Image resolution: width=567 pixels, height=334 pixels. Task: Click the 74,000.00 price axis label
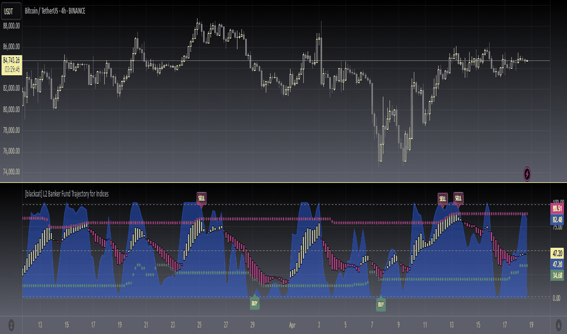11,172
